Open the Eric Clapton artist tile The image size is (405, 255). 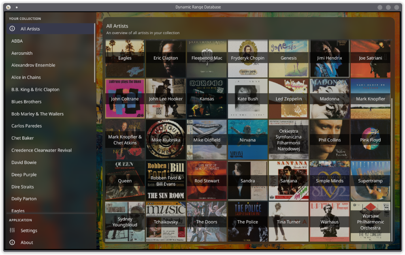166,58
